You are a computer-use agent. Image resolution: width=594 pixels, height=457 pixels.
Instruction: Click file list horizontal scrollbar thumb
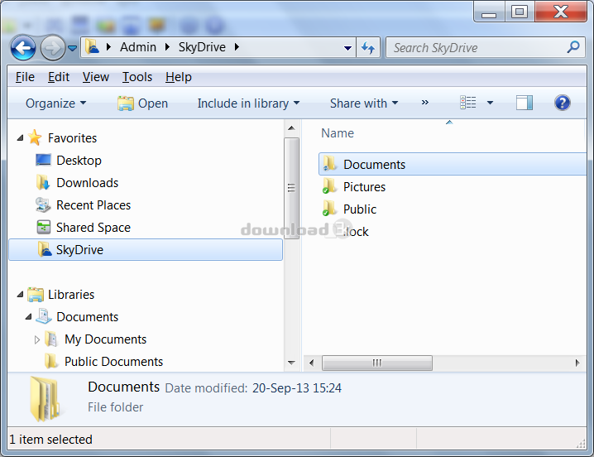point(377,363)
